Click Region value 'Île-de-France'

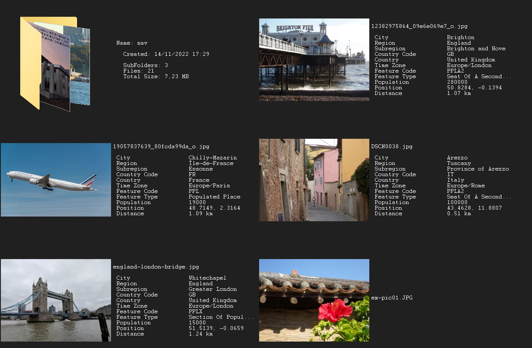(x=211, y=163)
